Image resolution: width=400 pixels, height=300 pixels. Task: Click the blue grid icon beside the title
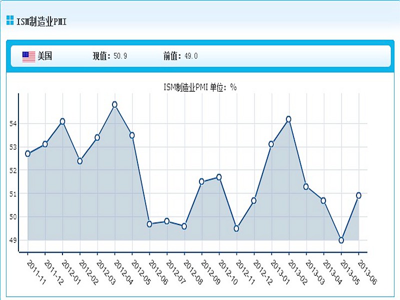point(10,20)
